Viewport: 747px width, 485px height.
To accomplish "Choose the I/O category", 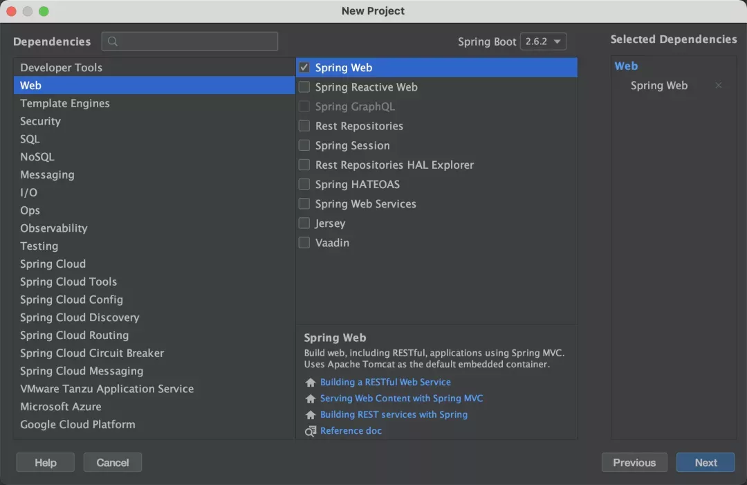I will pos(154,192).
